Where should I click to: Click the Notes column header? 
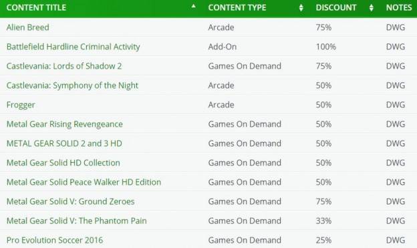pyautogui.click(x=399, y=7)
